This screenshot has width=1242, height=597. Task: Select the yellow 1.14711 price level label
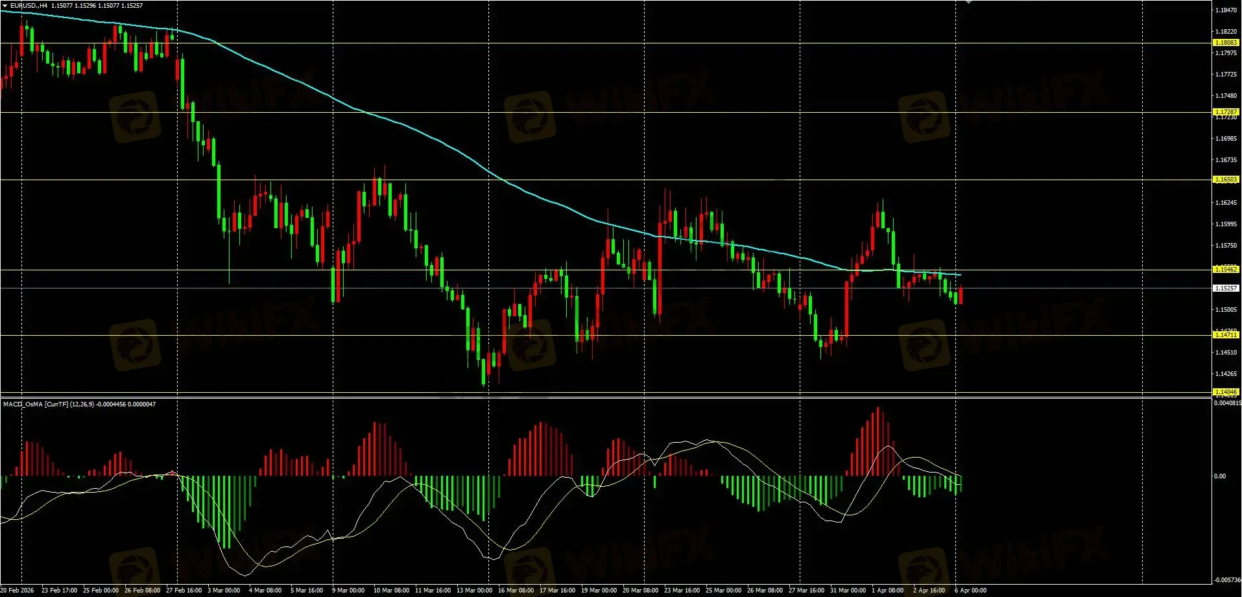[1226, 335]
